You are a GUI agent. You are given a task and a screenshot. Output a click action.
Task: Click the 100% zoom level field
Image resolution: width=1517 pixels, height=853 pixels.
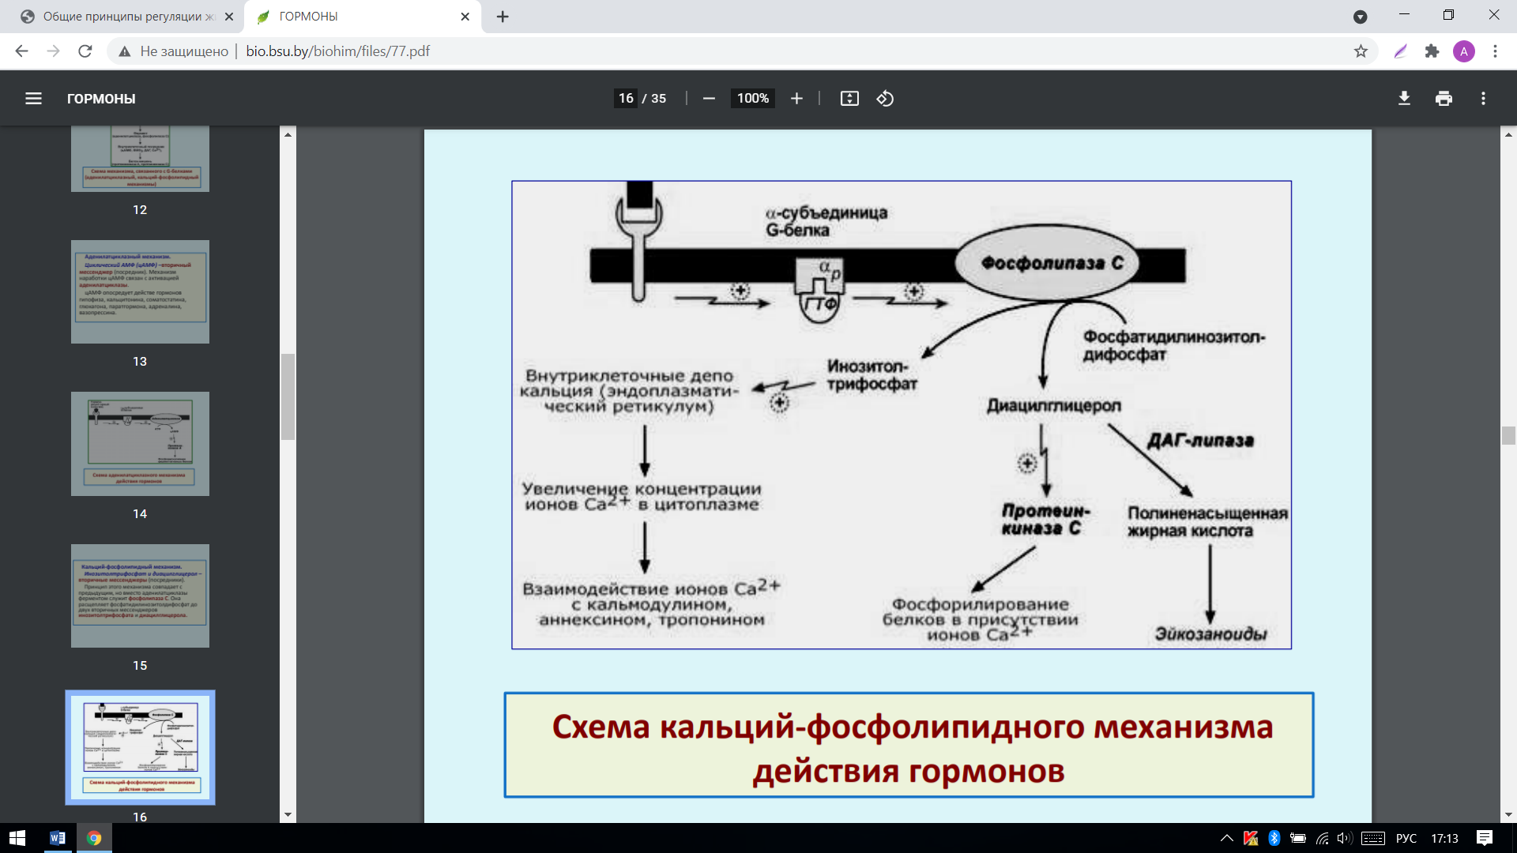(752, 99)
